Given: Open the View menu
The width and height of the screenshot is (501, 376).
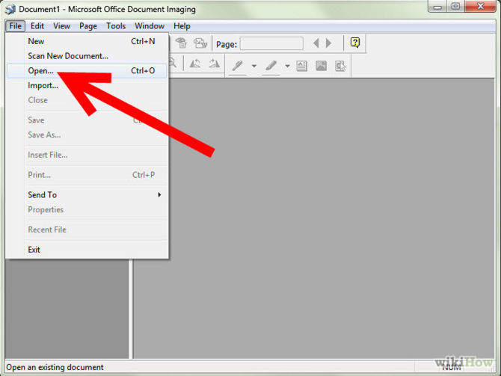Looking at the screenshot, I should pyautogui.click(x=61, y=26).
